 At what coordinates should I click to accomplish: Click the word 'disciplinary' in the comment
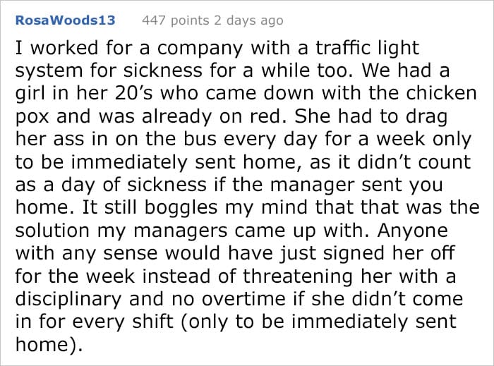(68, 300)
